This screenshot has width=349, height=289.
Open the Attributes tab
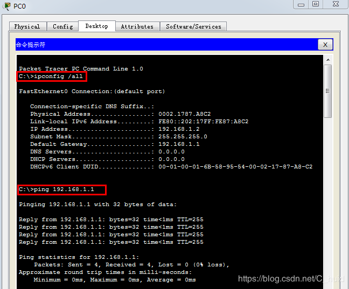137,26
